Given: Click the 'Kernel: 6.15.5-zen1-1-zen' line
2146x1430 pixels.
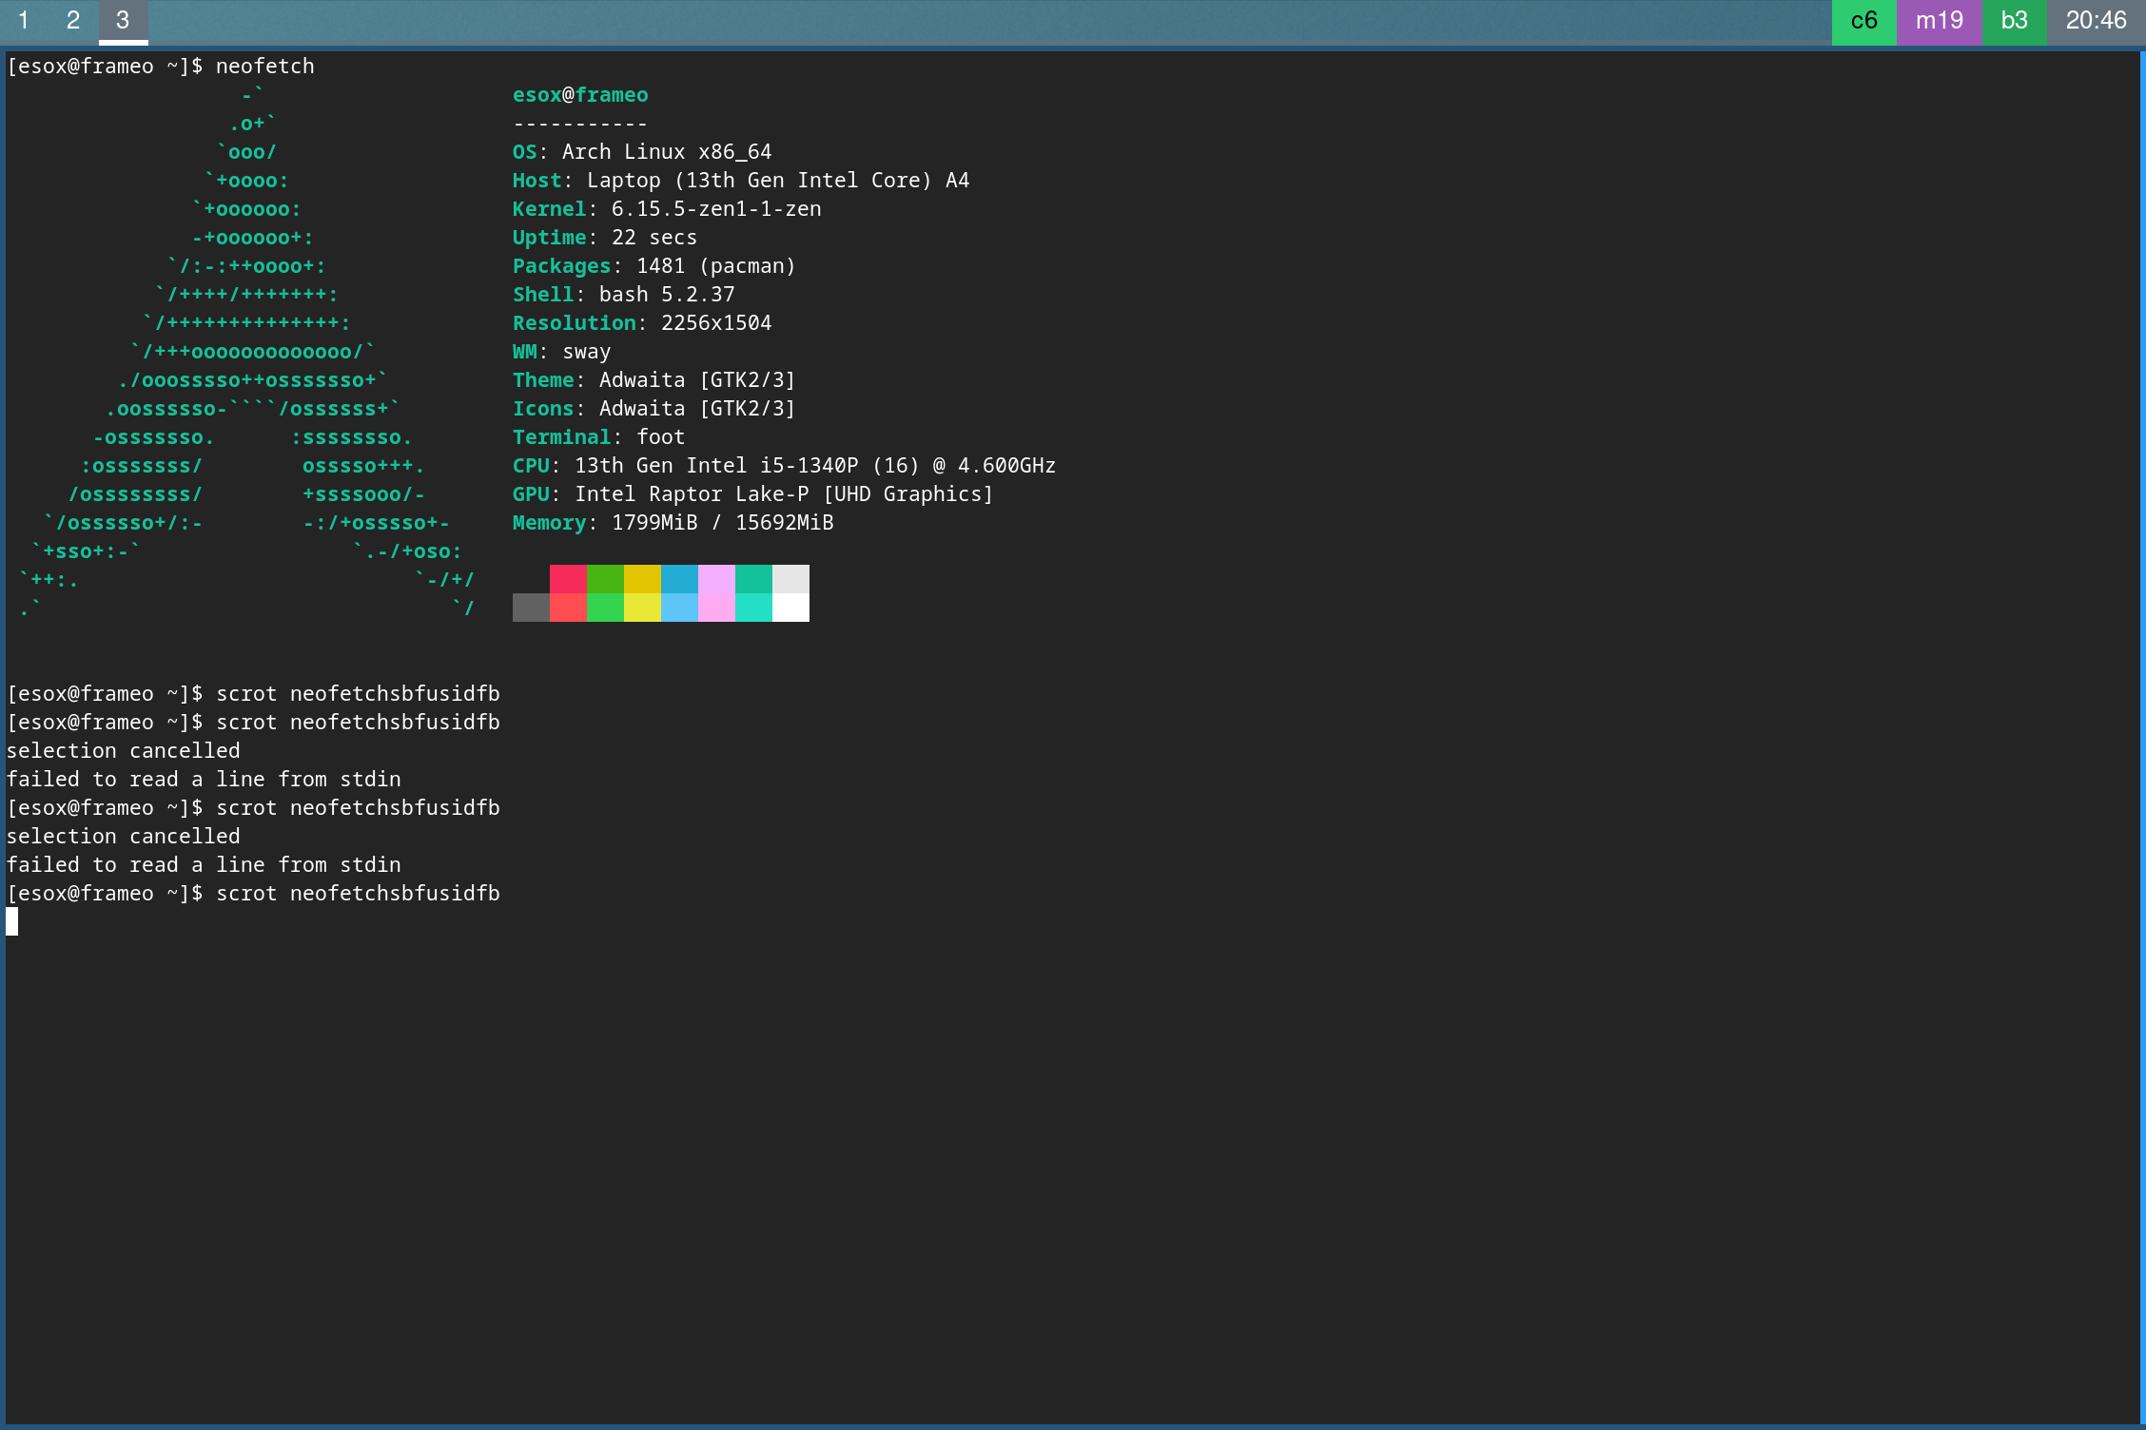Looking at the screenshot, I should [x=667, y=209].
